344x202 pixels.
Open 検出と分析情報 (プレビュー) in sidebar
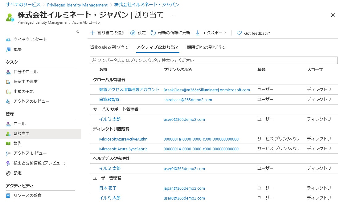8,163
